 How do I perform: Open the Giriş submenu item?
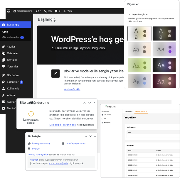coord(5,32)
